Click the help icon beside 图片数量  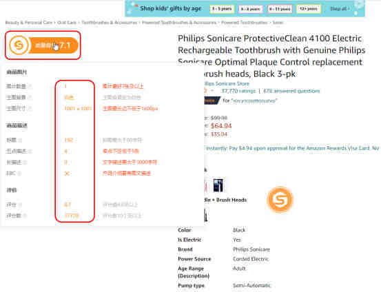pyautogui.click(x=30, y=86)
